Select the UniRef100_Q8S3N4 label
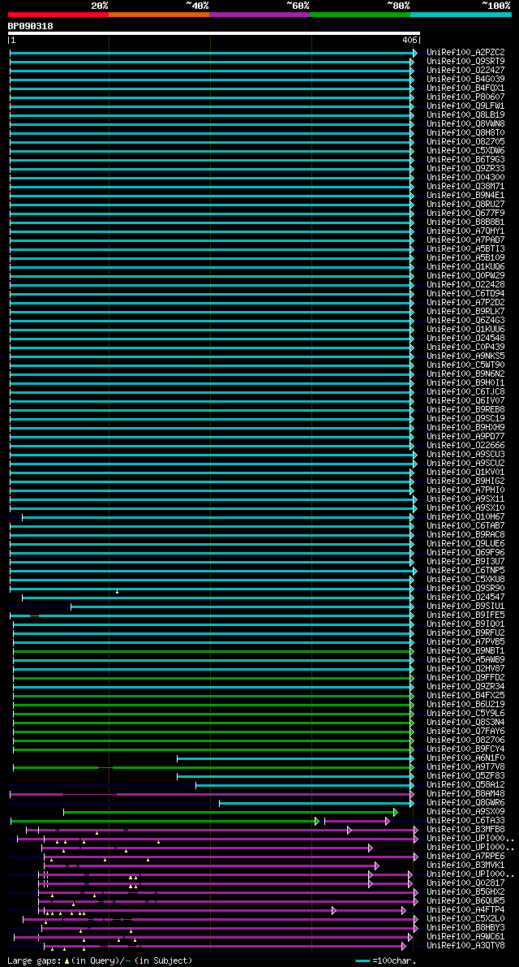Viewport: 519px width, 967px height. point(465,723)
